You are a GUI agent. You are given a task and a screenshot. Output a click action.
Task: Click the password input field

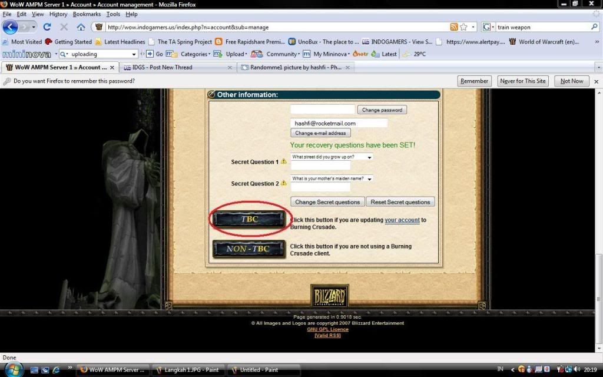[323, 110]
